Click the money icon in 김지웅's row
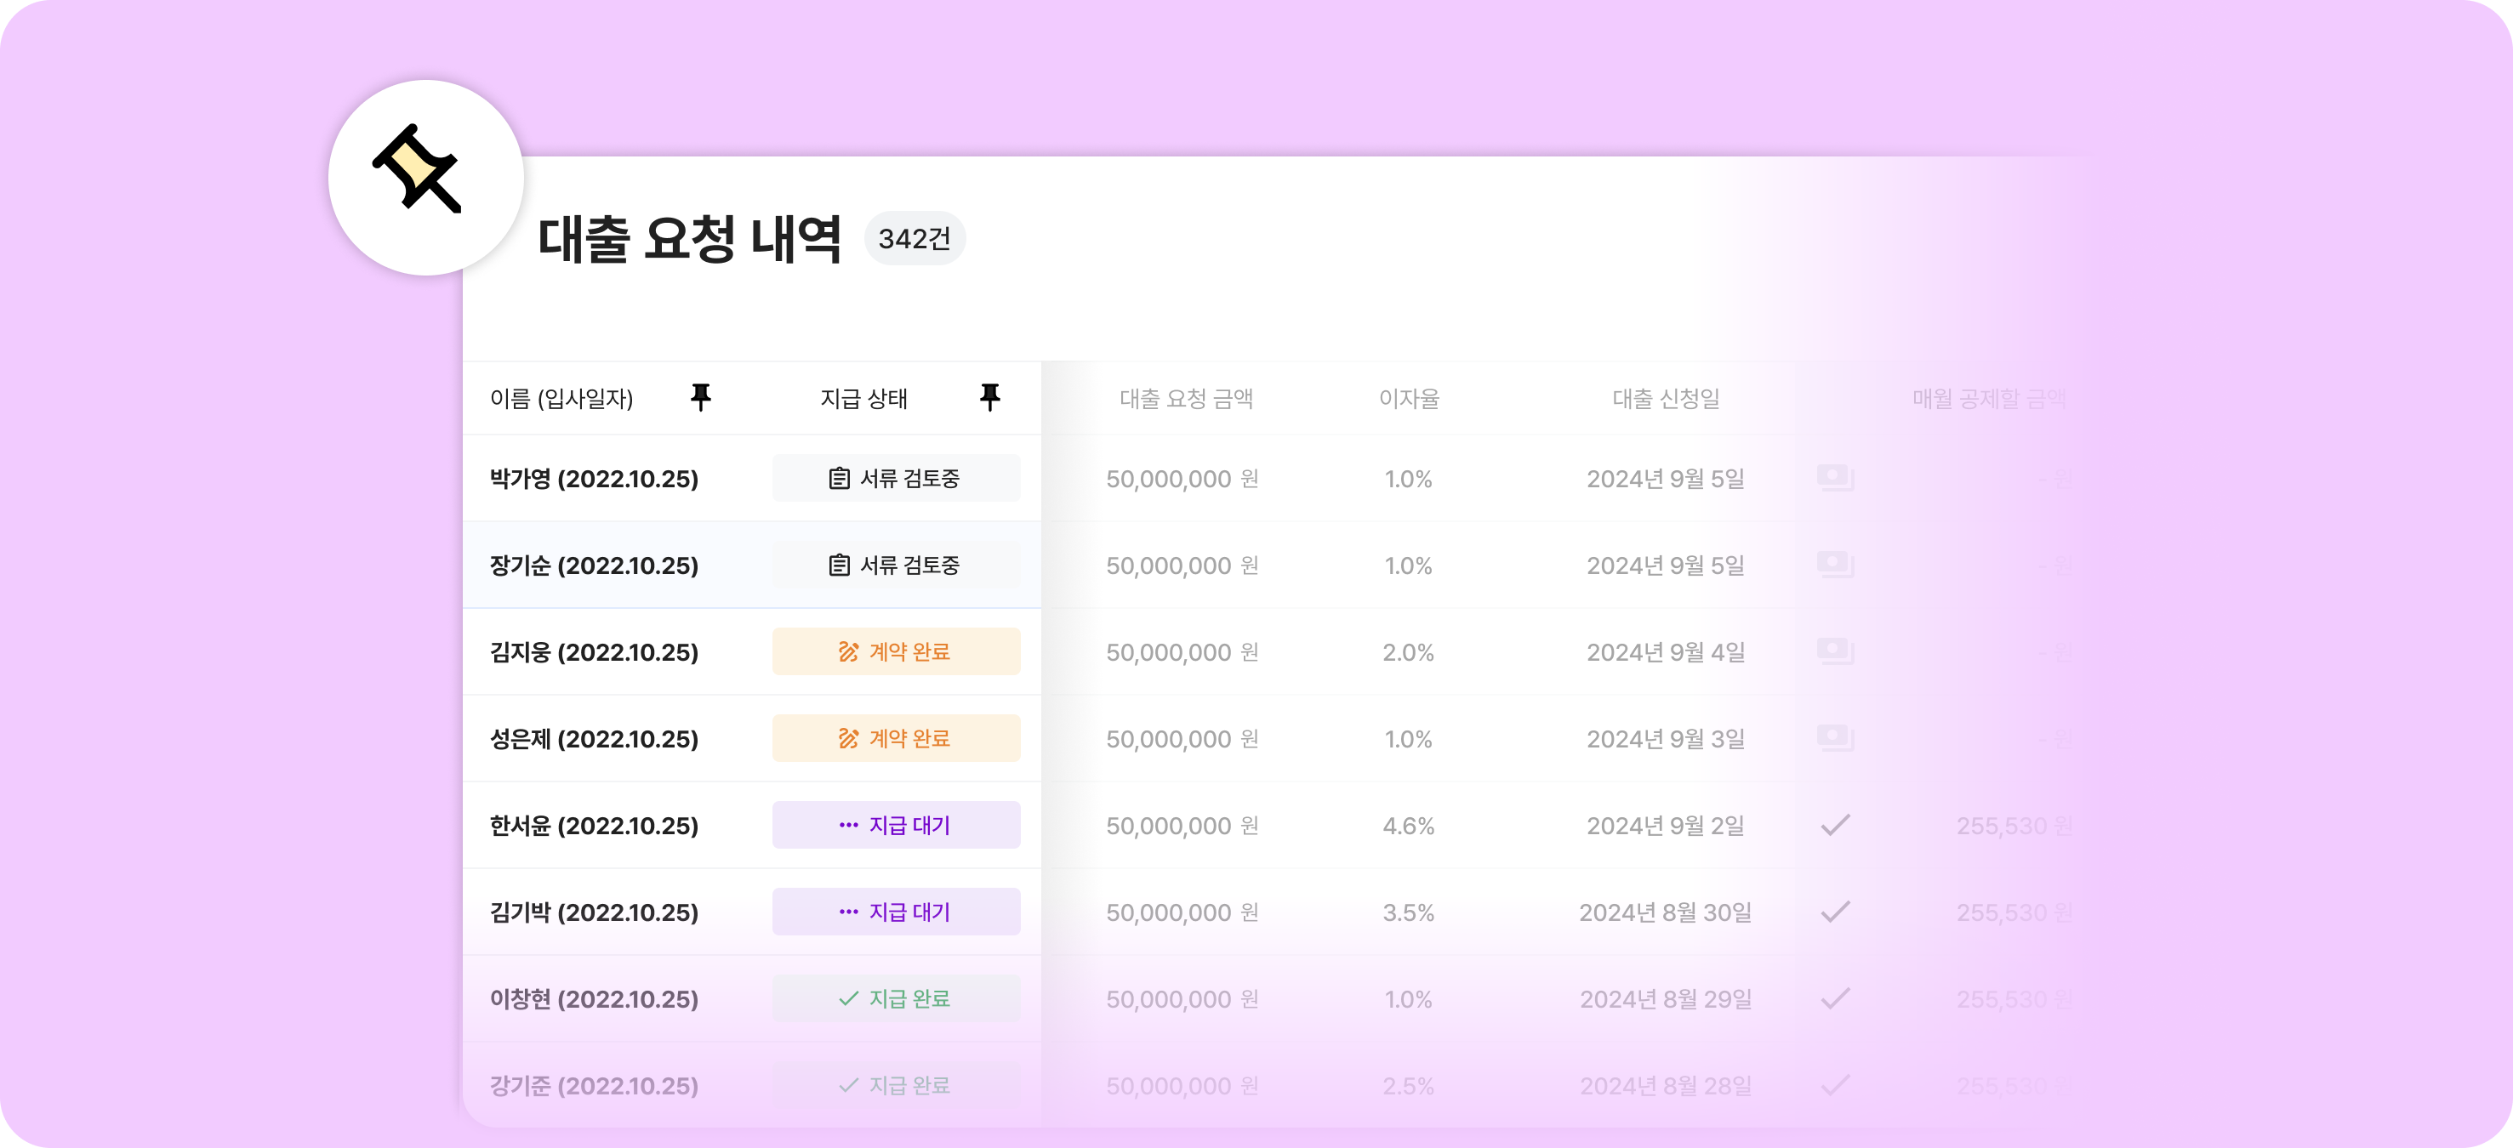The height and width of the screenshot is (1148, 2513). pyautogui.click(x=1834, y=651)
